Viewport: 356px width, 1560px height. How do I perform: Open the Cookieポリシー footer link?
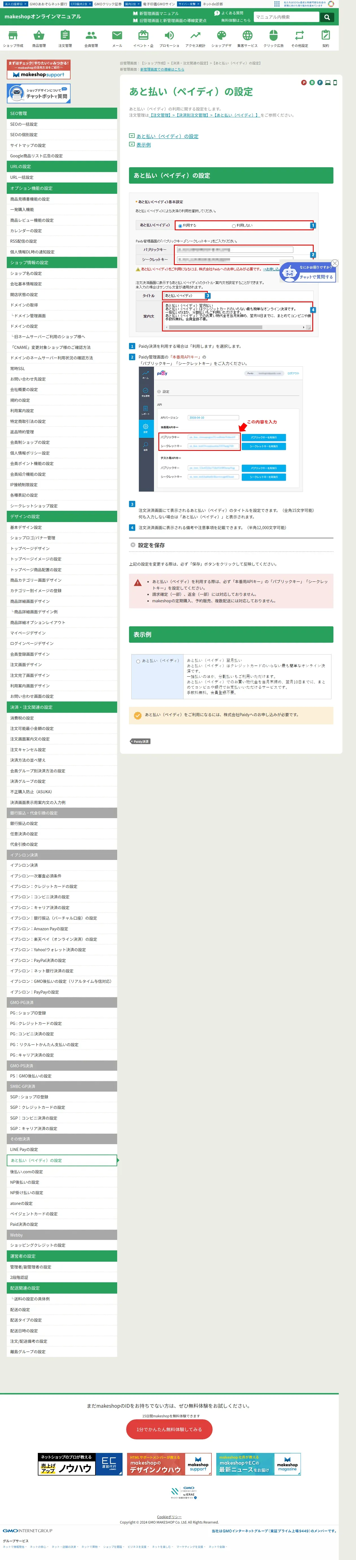pyautogui.click(x=169, y=1517)
